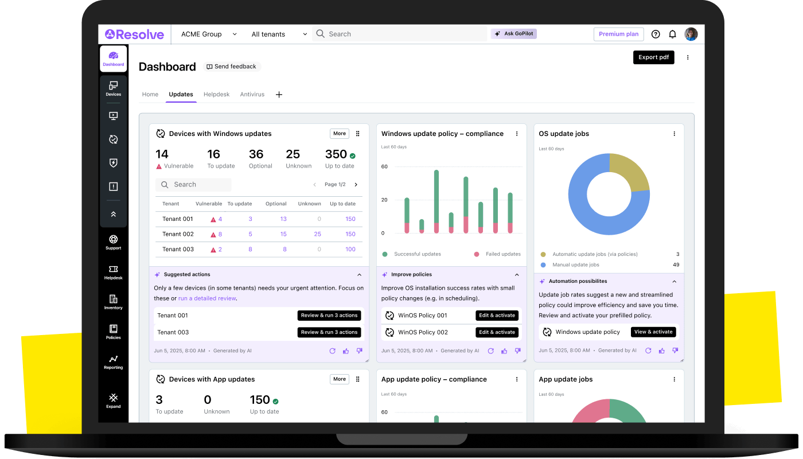The width and height of the screenshot is (803, 459).
Task: Collapse the Suggested actions section
Action: click(359, 275)
